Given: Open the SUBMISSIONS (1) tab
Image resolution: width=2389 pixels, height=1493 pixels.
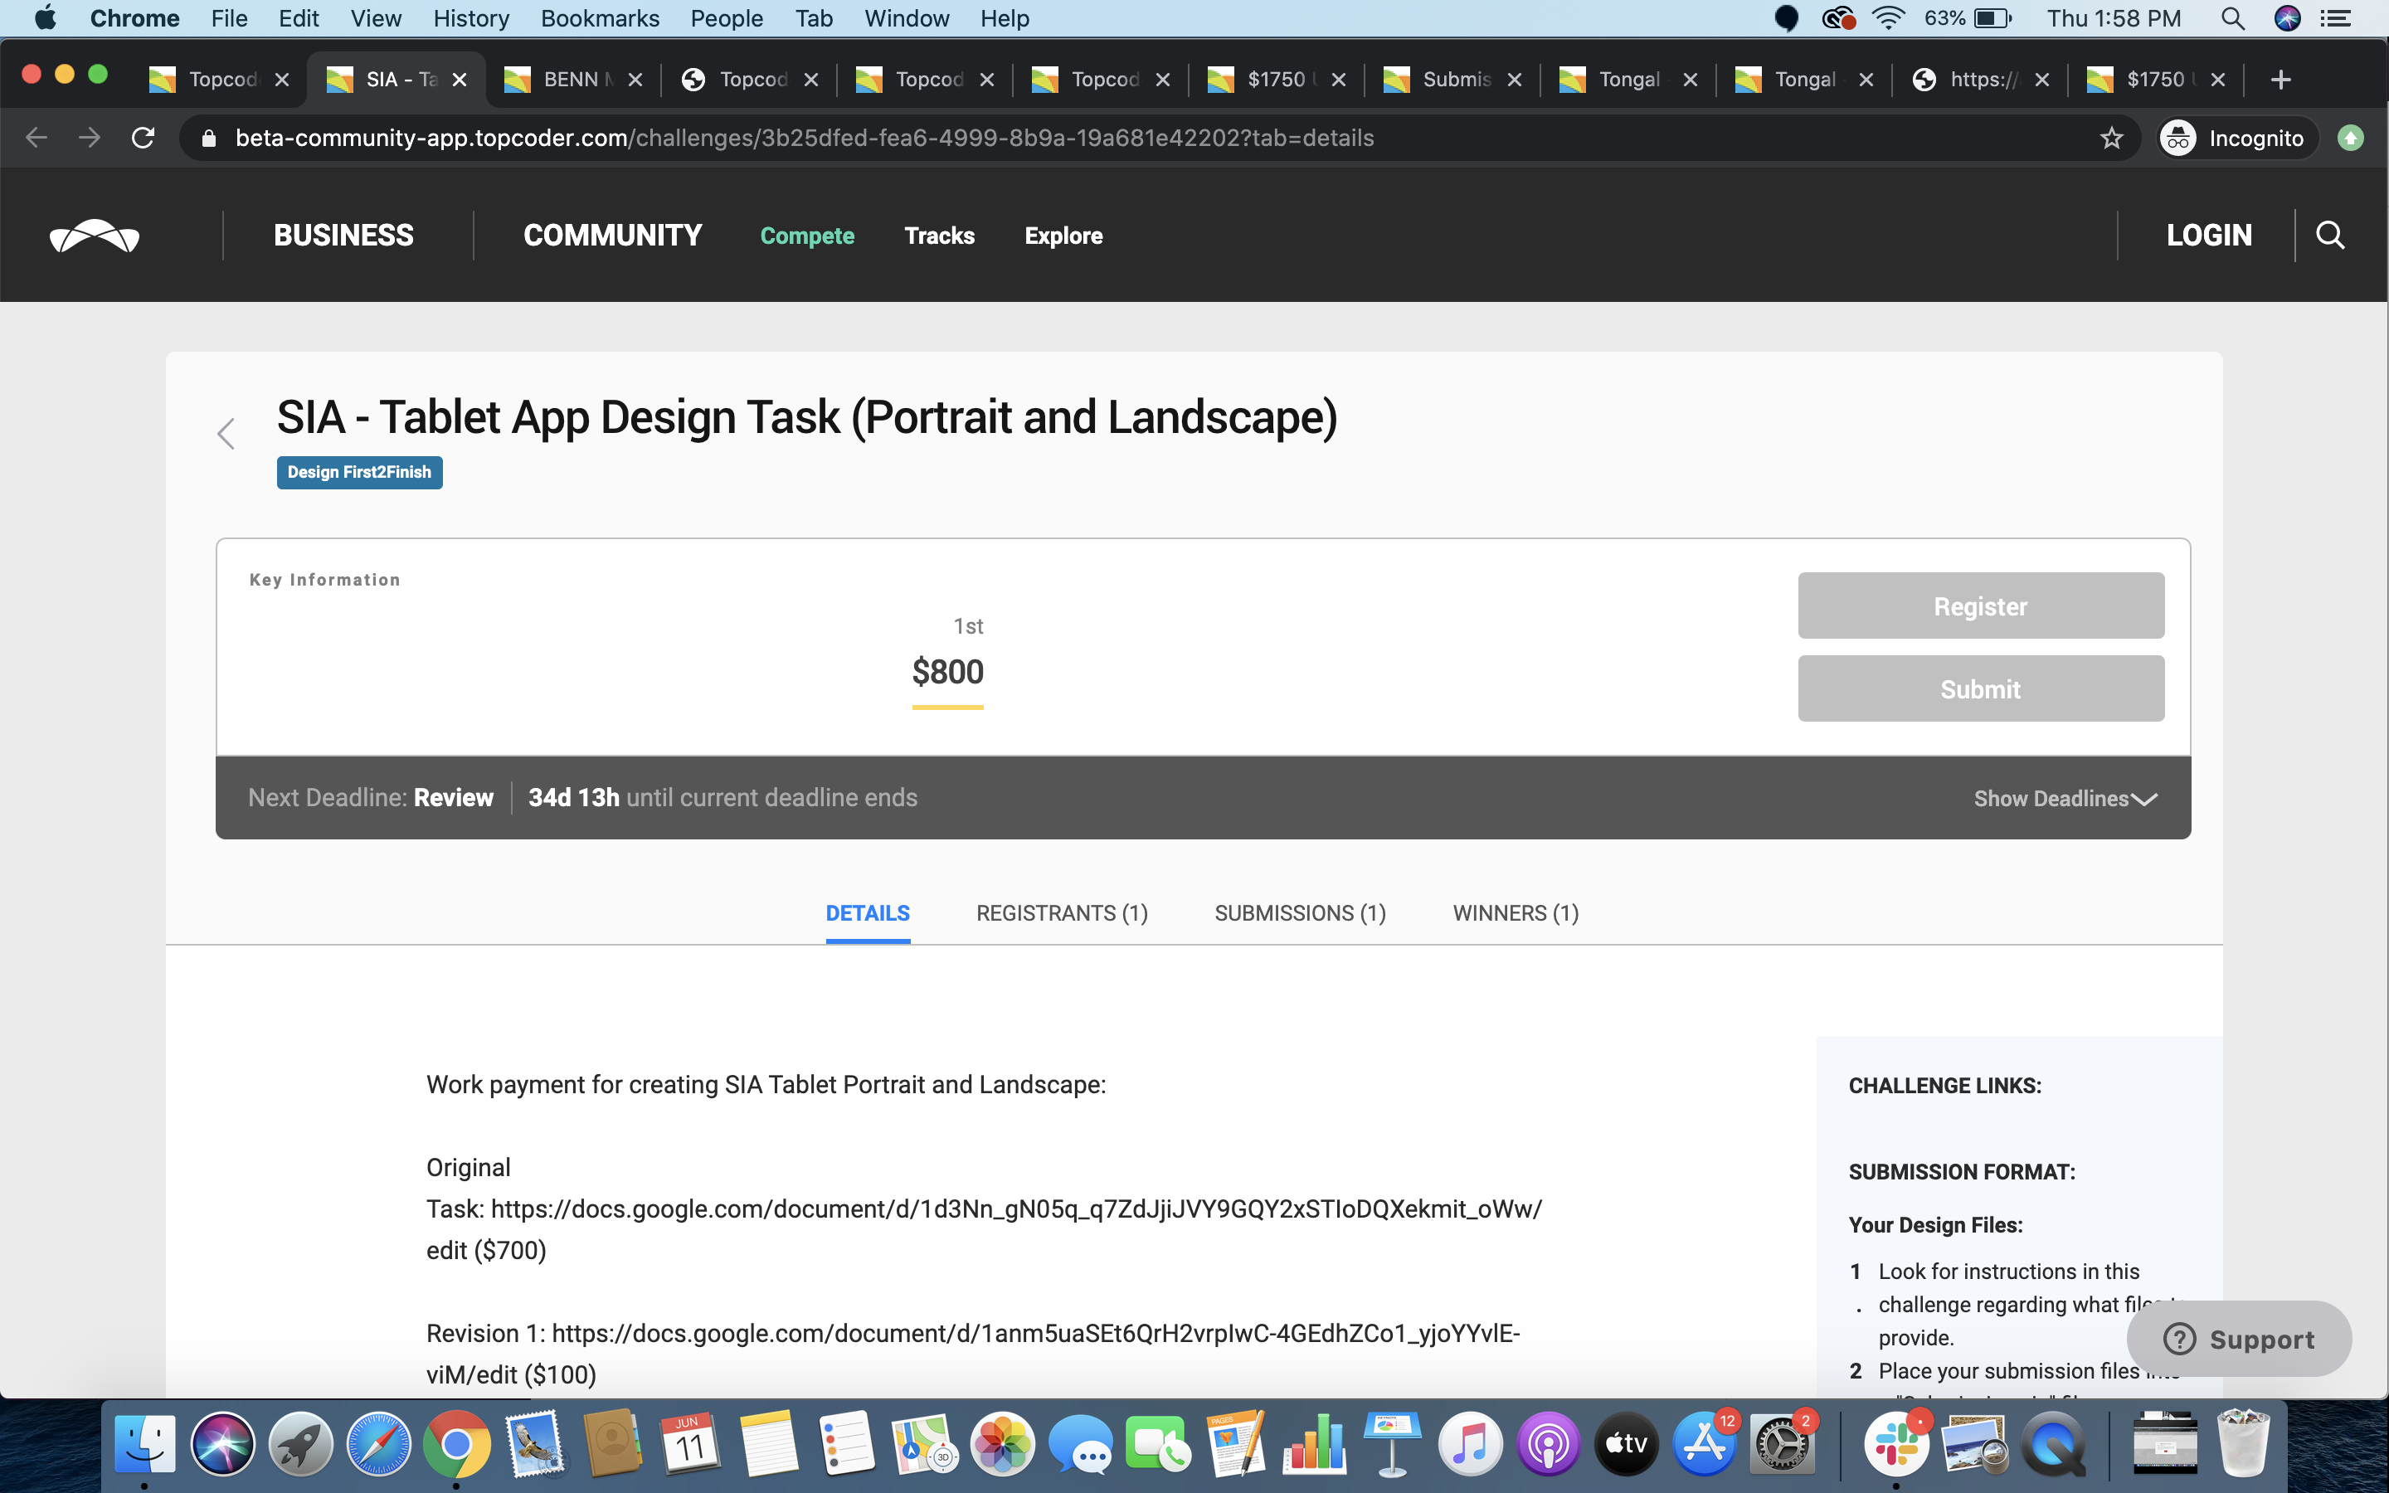Looking at the screenshot, I should click(x=1300, y=913).
